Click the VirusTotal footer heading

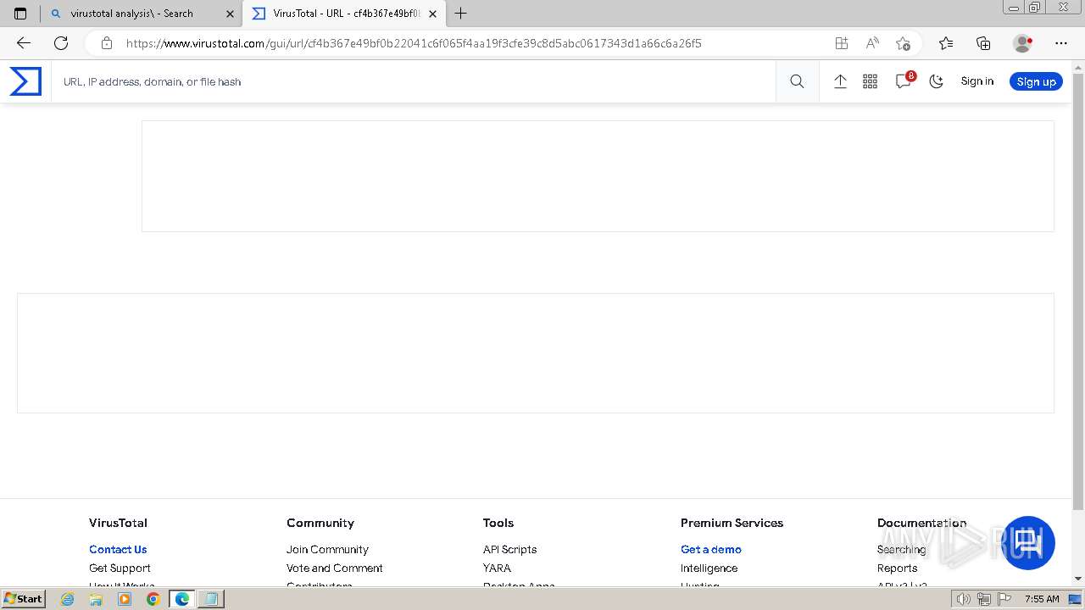tap(118, 523)
